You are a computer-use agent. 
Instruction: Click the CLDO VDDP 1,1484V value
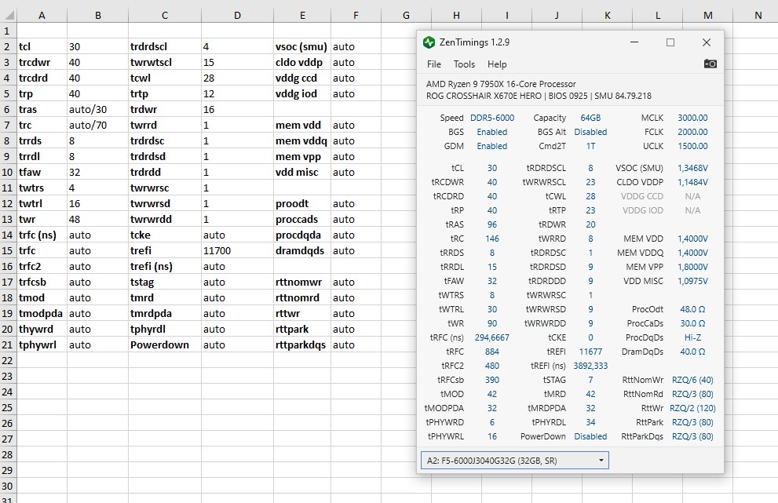click(692, 182)
